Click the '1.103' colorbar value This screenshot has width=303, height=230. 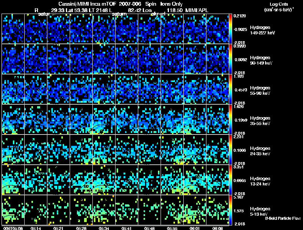click(239, 76)
